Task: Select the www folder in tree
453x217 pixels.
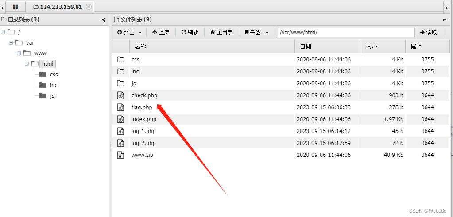Action: (x=40, y=53)
